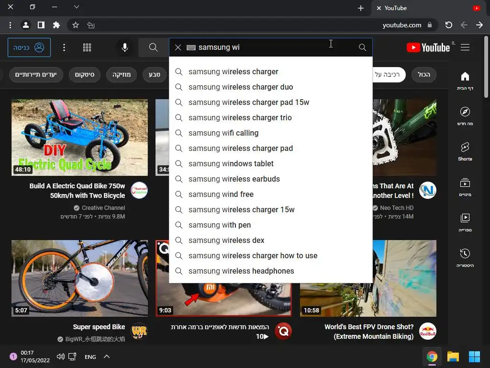
Task: Select the טבע filter chip
Action: (x=155, y=74)
